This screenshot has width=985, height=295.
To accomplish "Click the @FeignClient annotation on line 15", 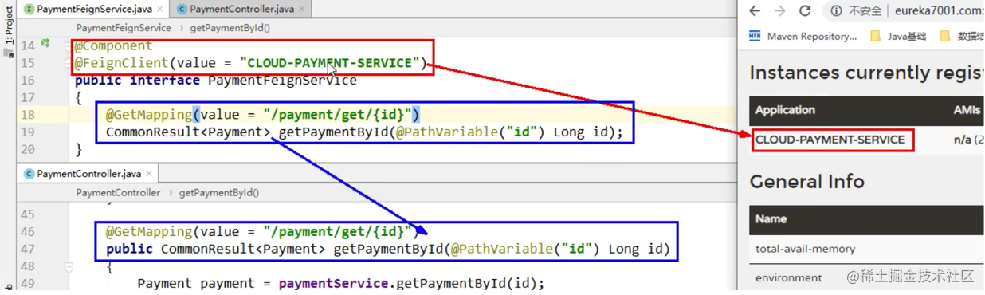I will click(x=122, y=63).
